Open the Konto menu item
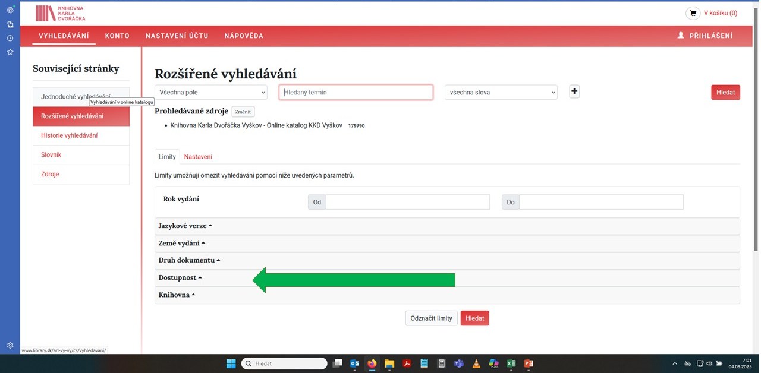The height and width of the screenshot is (373, 761). (x=117, y=36)
